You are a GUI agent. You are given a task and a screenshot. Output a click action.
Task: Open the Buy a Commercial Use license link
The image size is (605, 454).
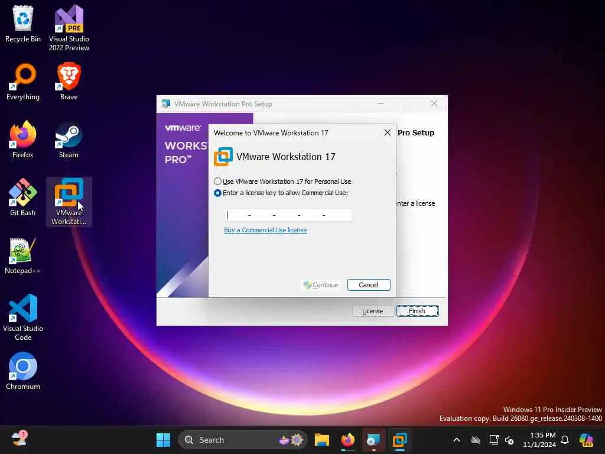tap(265, 230)
